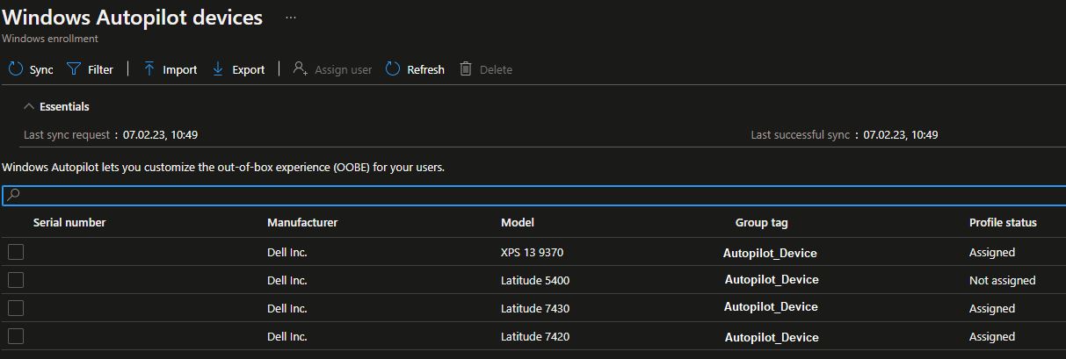Tick the Latitude 7430 row checkbox
Image resolution: width=1066 pixels, height=359 pixels.
coord(16,308)
